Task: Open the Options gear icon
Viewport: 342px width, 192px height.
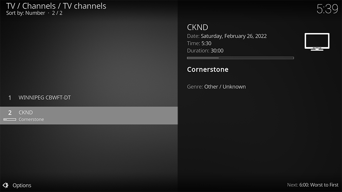Action: [x=5, y=185]
